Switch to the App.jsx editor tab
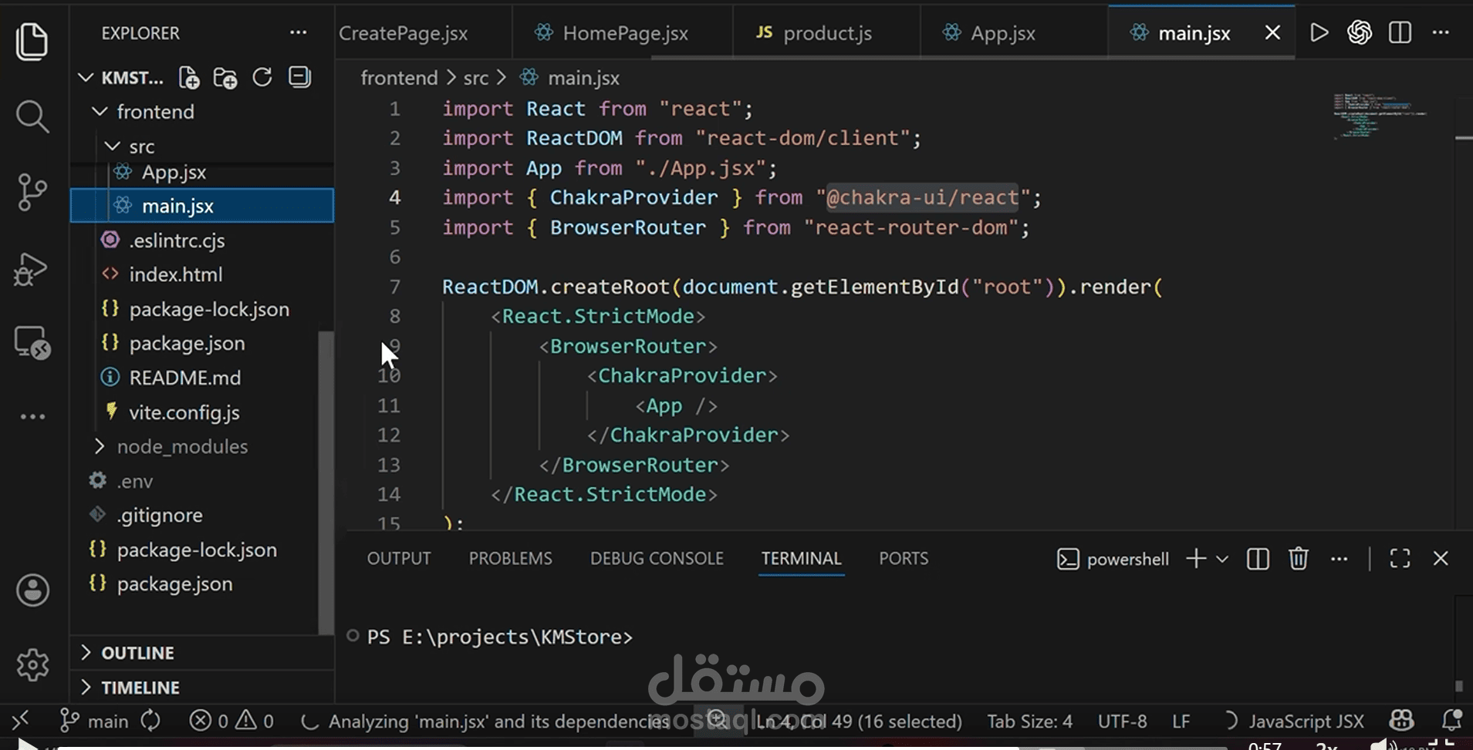This screenshot has width=1473, height=750. [1002, 33]
